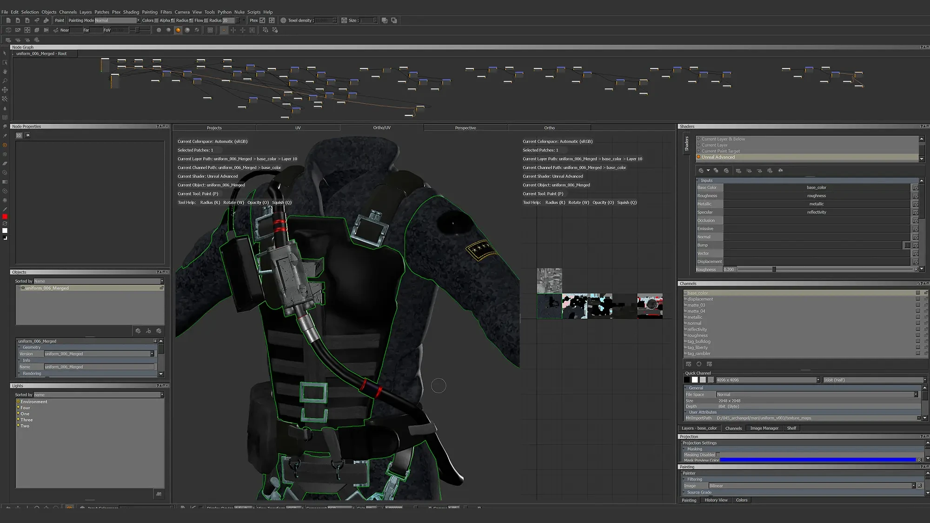Select the Environment light
Viewport: 930px width, 523px height.
pos(33,402)
